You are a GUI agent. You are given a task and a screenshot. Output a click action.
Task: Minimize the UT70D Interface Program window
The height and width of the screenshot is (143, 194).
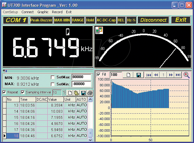click(x=175, y=5)
